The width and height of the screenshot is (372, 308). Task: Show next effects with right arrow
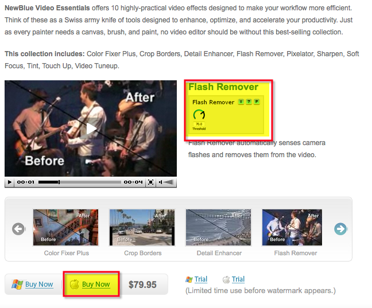[340, 229]
